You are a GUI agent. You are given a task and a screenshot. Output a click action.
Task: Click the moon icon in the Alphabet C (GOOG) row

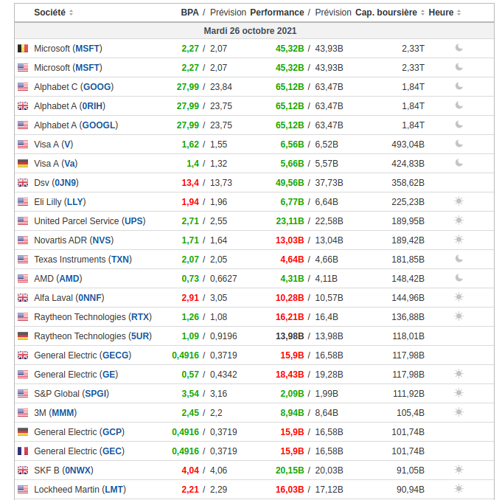(x=459, y=86)
